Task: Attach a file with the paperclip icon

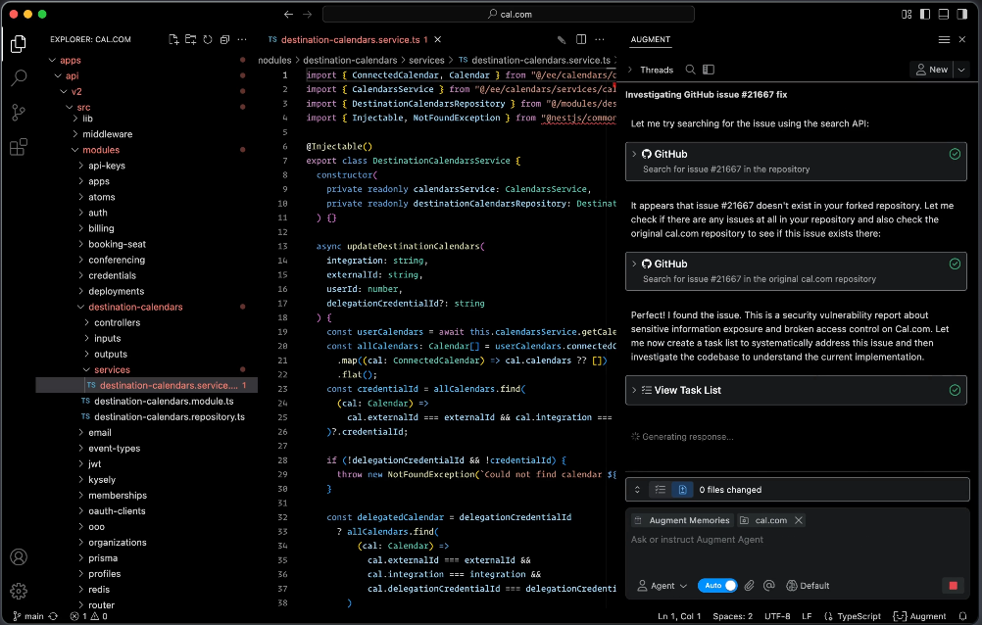Action: 749,586
